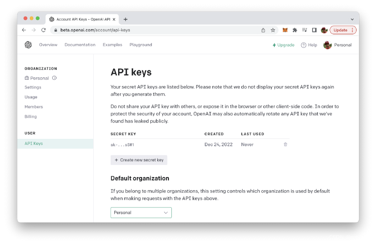376x245 pixels.
Task: Click the SECRET KEY column header
Action: point(123,134)
